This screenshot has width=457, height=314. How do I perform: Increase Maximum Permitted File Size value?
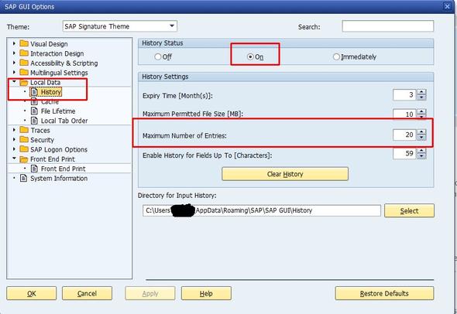[421, 111]
